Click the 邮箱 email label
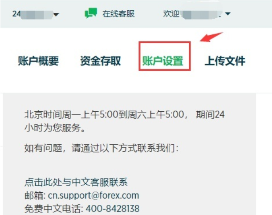Screen dimensions: 272x215 click(x=35, y=195)
